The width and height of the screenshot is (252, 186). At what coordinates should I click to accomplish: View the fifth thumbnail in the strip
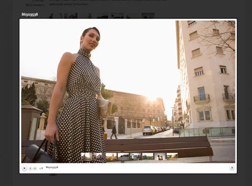point(135,157)
